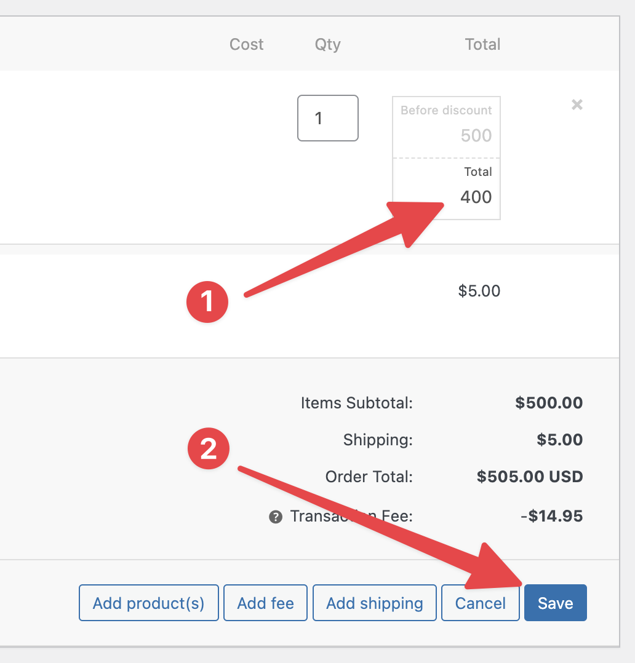Click Add fee to append a fee
The height and width of the screenshot is (663, 635).
pyautogui.click(x=265, y=603)
